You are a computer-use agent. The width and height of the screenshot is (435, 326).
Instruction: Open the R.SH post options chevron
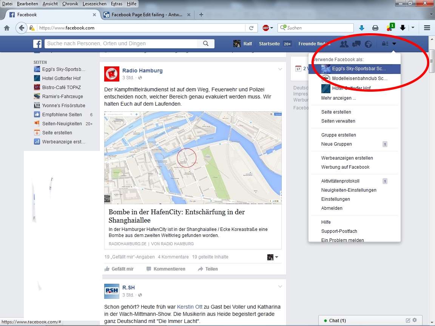point(280,287)
